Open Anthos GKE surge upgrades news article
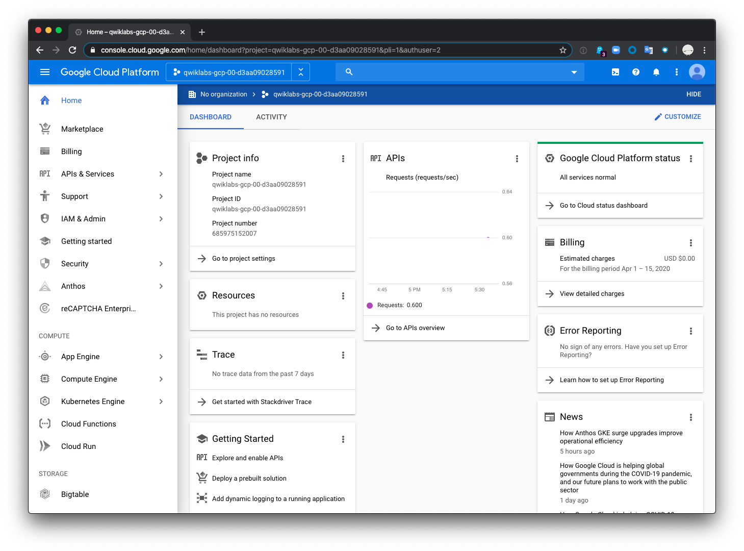 click(621, 437)
